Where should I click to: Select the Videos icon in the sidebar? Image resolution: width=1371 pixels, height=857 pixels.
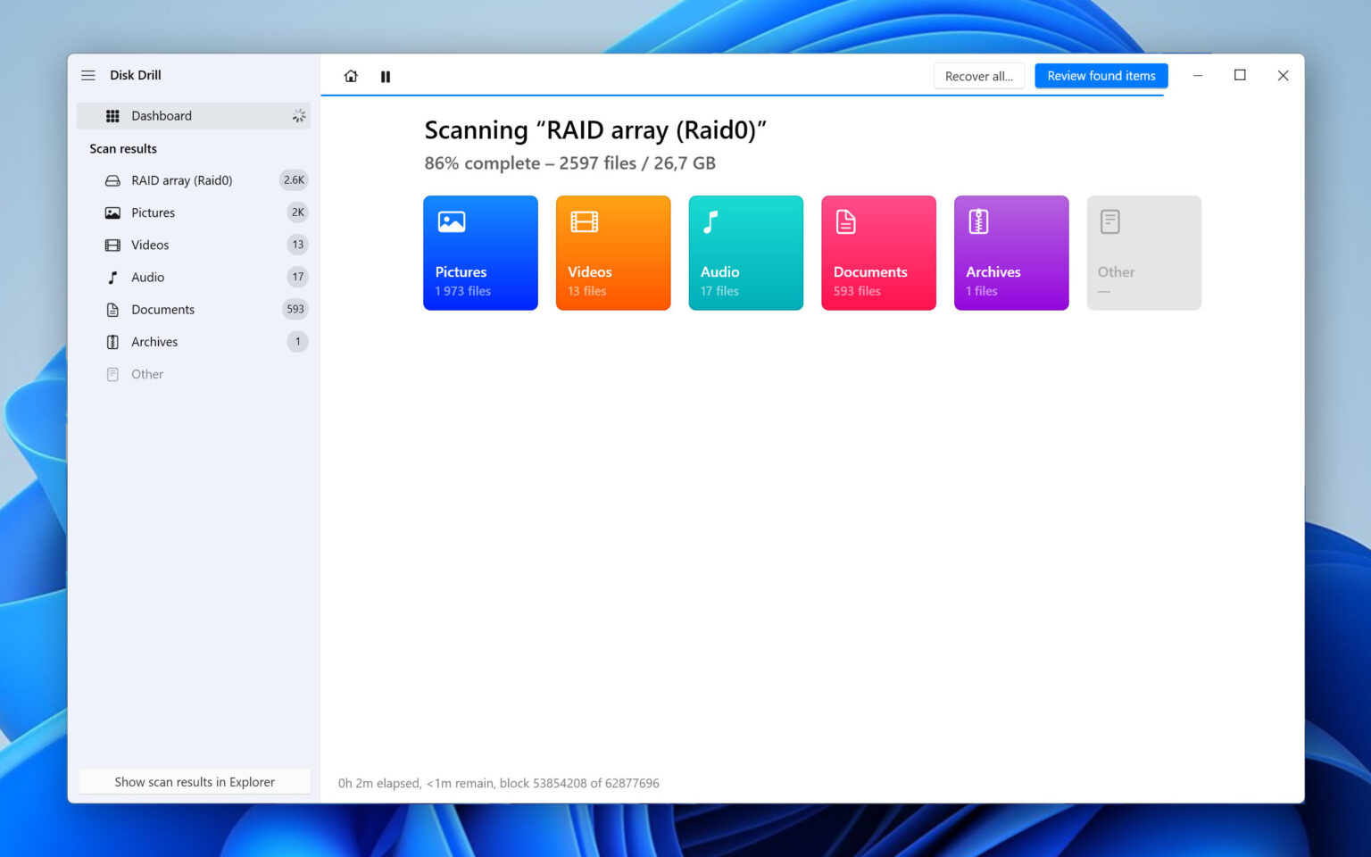112,245
